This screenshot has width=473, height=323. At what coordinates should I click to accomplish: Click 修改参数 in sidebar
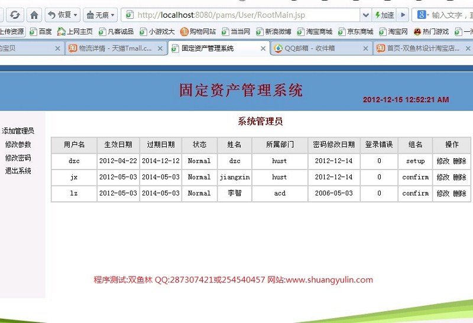pyautogui.click(x=18, y=144)
